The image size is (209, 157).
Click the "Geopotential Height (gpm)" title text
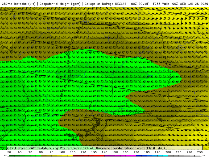tap(60, 4)
